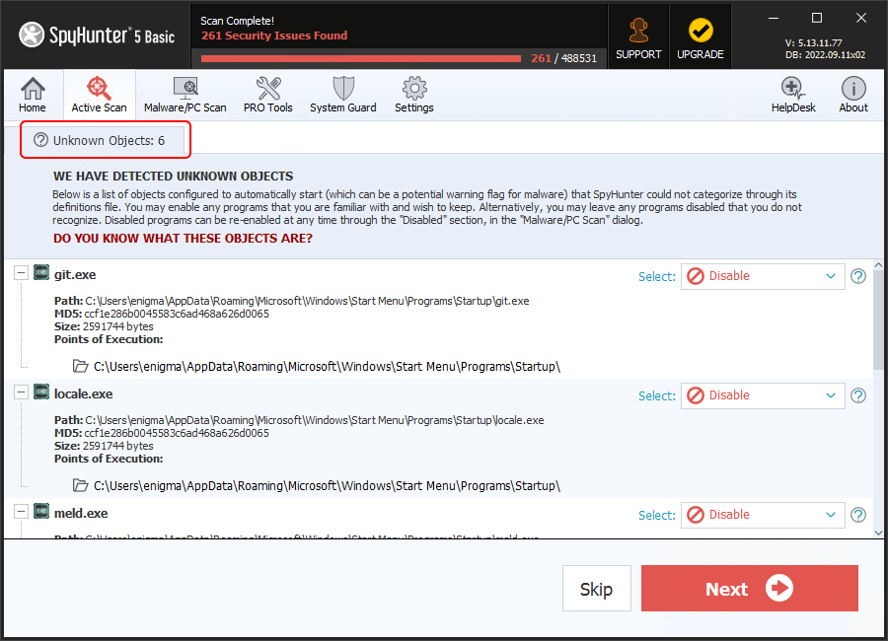The width and height of the screenshot is (888, 641).
Task: Click the red Next button
Action: point(749,589)
